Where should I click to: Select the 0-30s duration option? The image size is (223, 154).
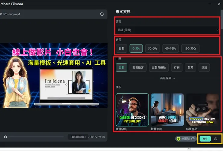point(136,48)
